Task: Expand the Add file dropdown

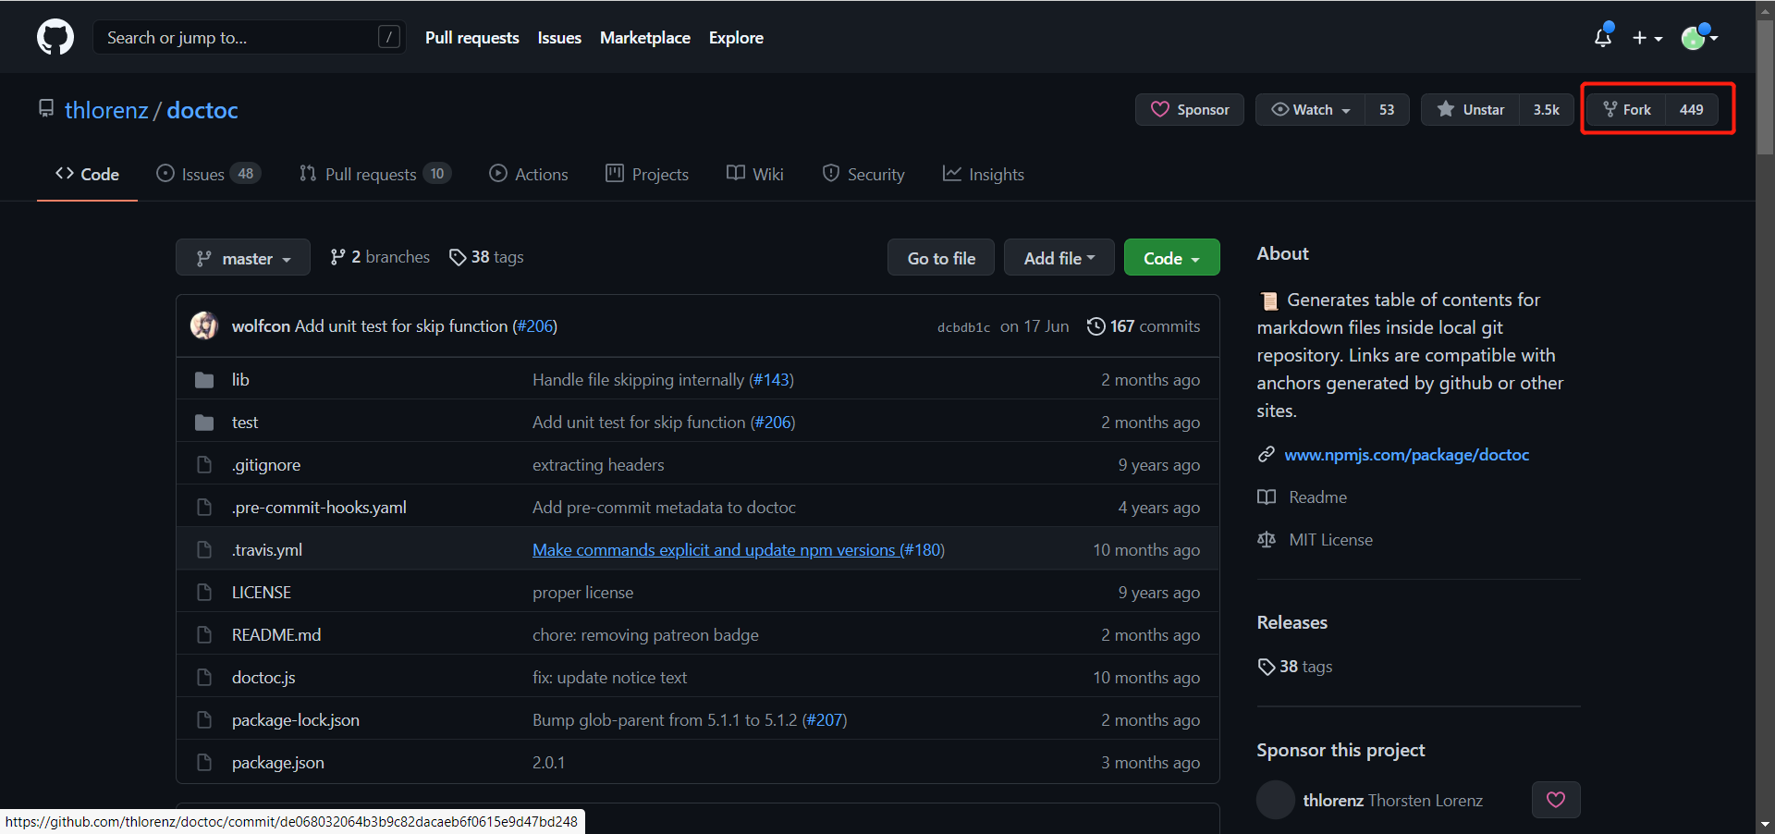Action: (1059, 258)
